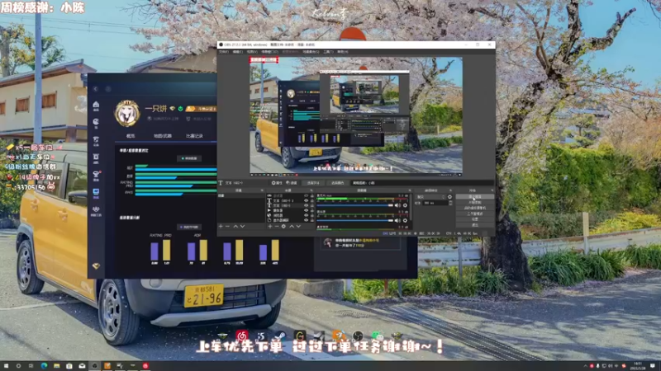Image resolution: width=661 pixels, height=371 pixels.
Task: Remove scene with minus in Scenes panel
Action: 228,226
